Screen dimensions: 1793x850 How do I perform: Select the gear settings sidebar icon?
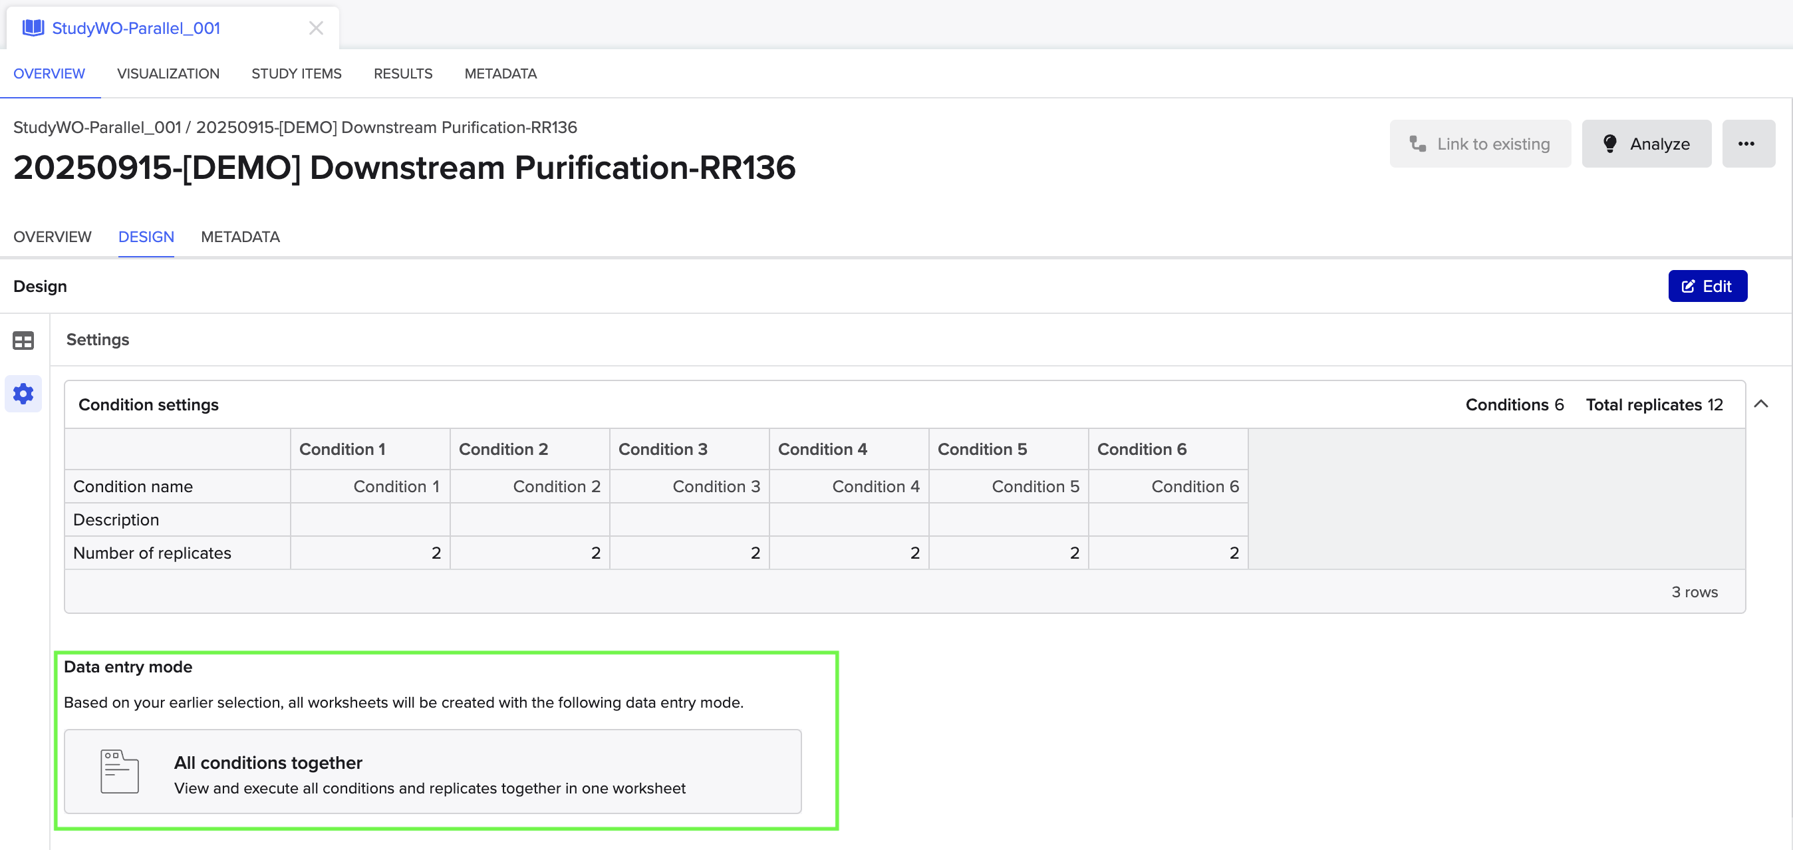23,394
